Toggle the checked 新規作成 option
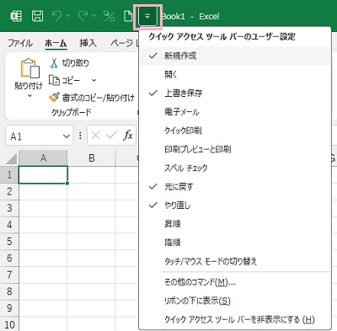 click(235, 56)
